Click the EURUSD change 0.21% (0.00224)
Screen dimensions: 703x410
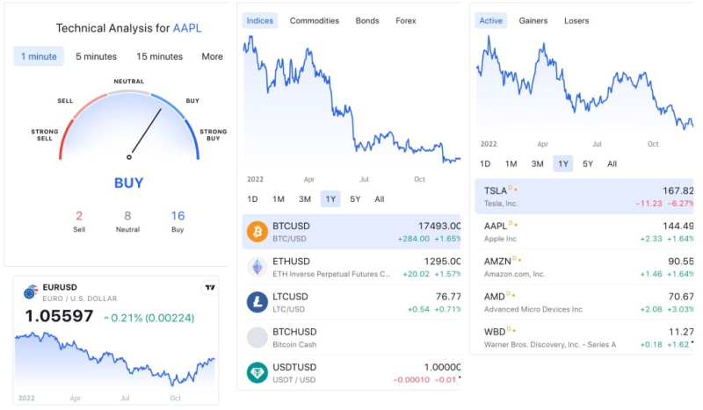pyautogui.click(x=149, y=318)
